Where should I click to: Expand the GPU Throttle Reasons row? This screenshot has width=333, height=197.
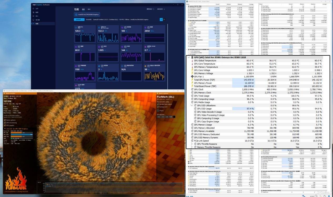pyautogui.click(x=192, y=144)
